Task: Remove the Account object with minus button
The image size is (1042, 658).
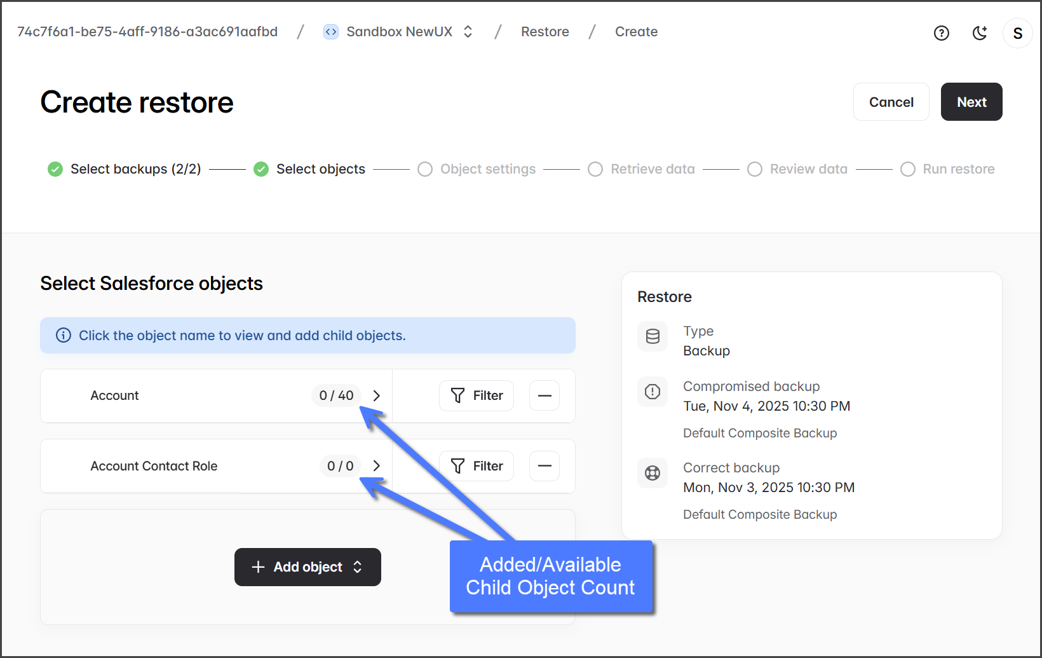Action: pyautogui.click(x=545, y=395)
